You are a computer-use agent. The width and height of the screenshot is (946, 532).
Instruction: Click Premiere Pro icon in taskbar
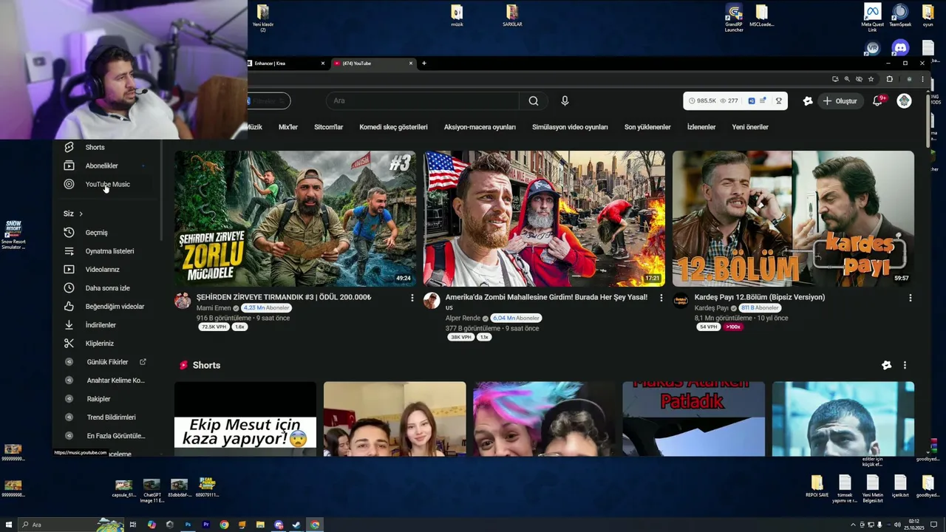tap(206, 525)
